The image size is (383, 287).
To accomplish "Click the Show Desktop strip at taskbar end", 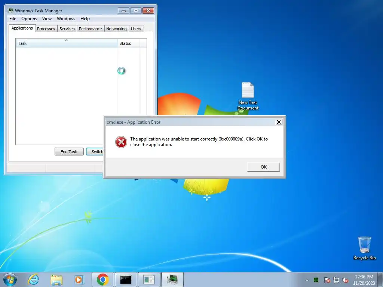I will pyautogui.click(x=380, y=280).
